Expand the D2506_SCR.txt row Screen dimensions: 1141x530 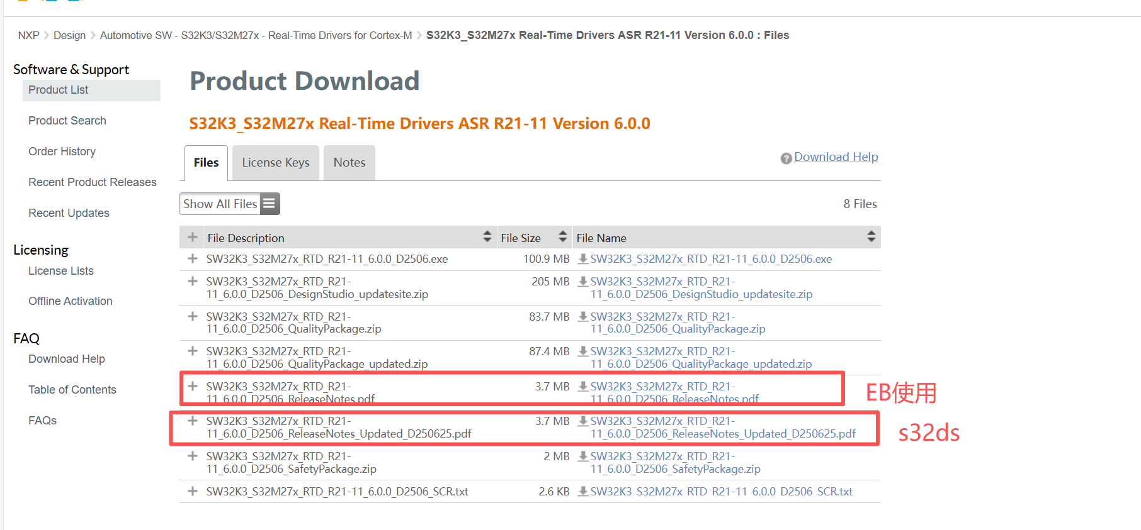point(193,491)
